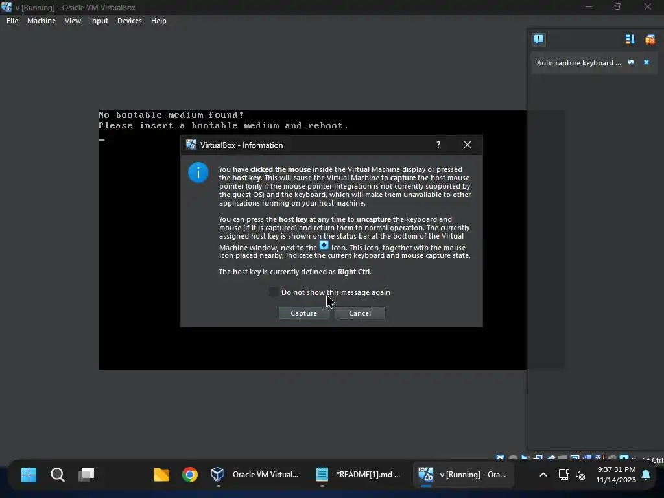The height and width of the screenshot is (498, 664).
Task: Open File Explorer from the taskbar
Action: click(161, 475)
